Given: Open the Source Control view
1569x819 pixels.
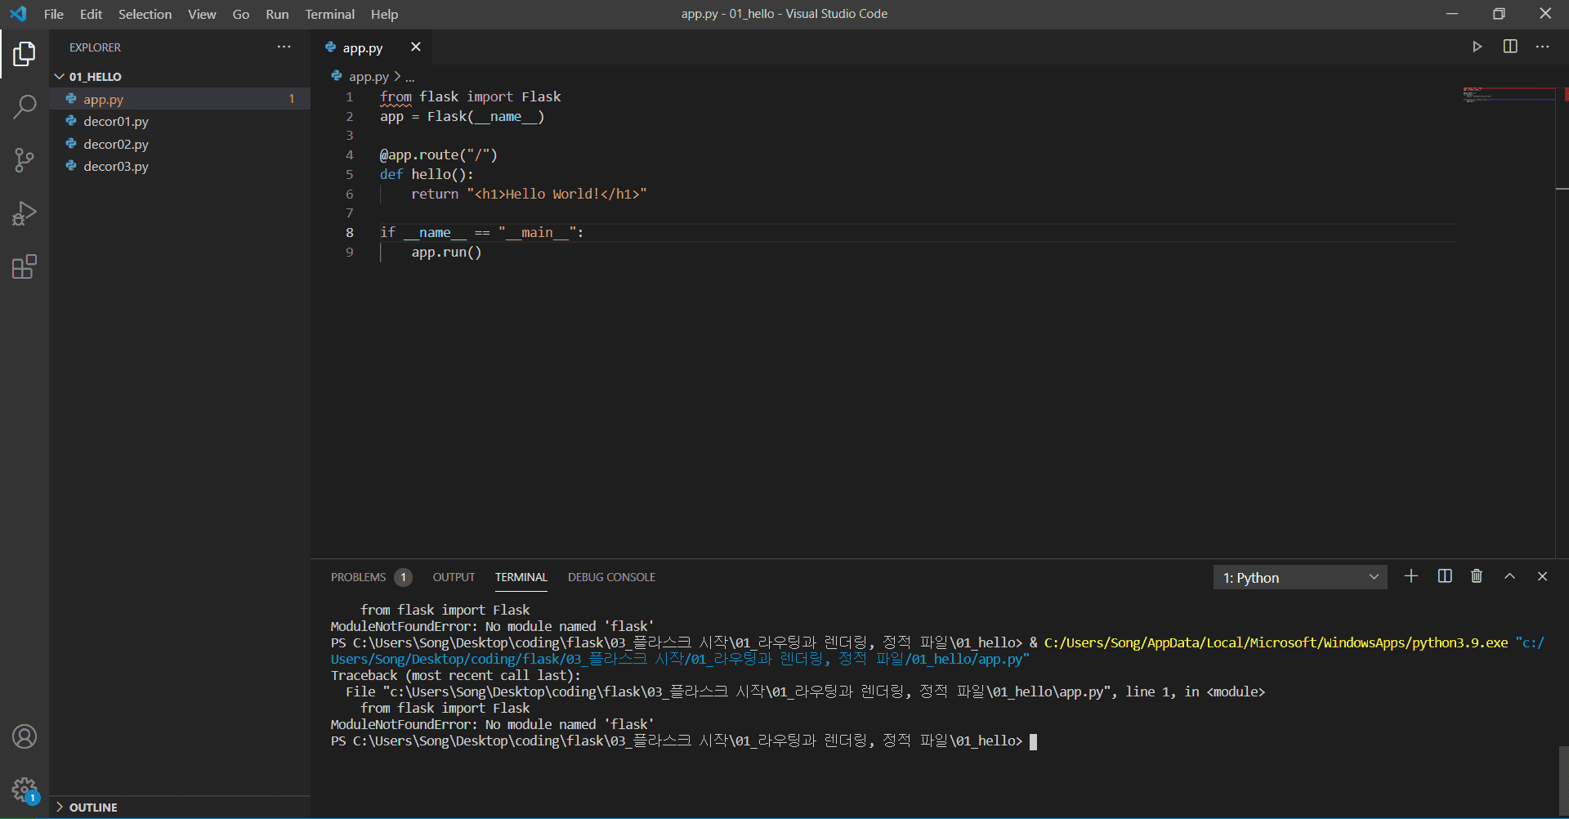Looking at the screenshot, I should pos(25,160).
